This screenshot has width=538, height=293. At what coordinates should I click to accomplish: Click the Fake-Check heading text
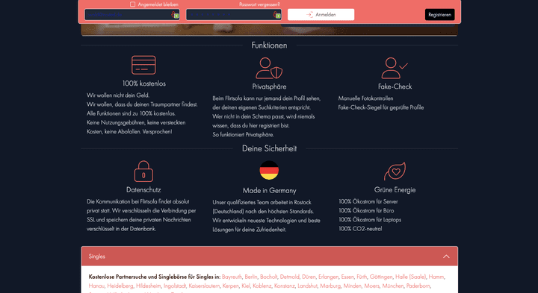(x=395, y=86)
